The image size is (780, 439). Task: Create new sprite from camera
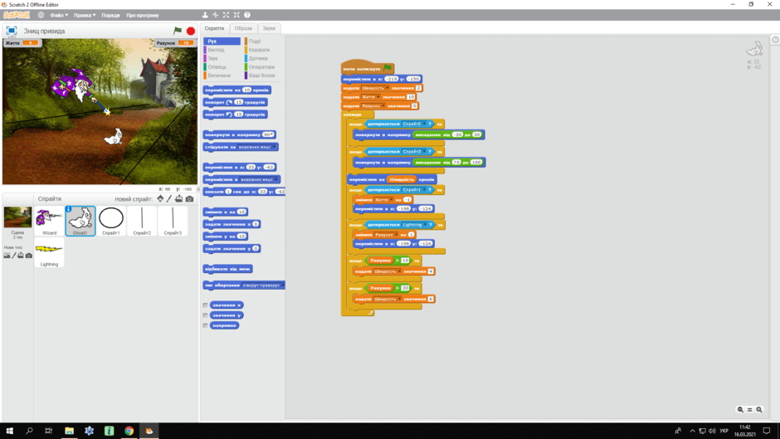click(x=189, y=198)
